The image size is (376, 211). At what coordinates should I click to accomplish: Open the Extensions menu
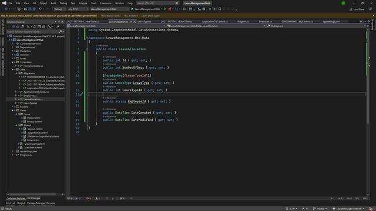(x=106, y=3)
